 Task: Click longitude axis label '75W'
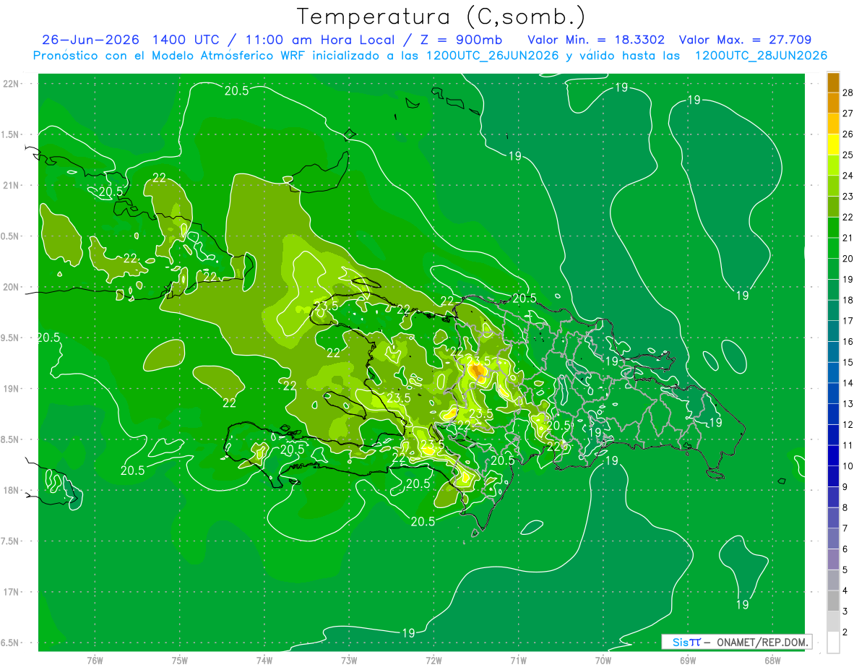(180, 660)
